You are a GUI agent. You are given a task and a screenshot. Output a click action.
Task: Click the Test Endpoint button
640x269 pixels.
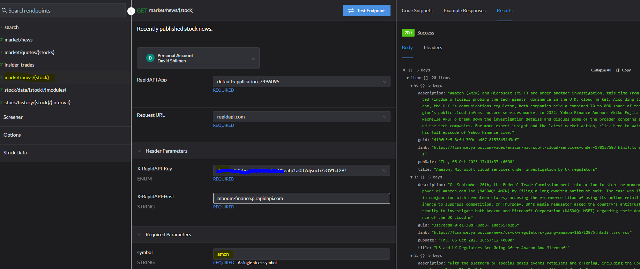[x=366, y=10]
